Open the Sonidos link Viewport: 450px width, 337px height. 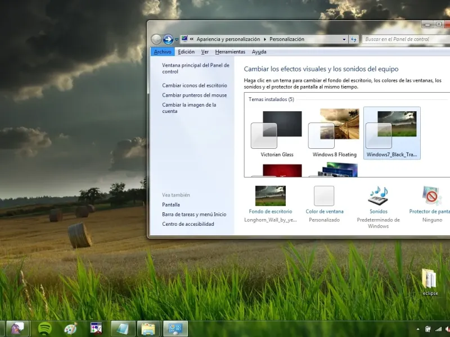378,212
